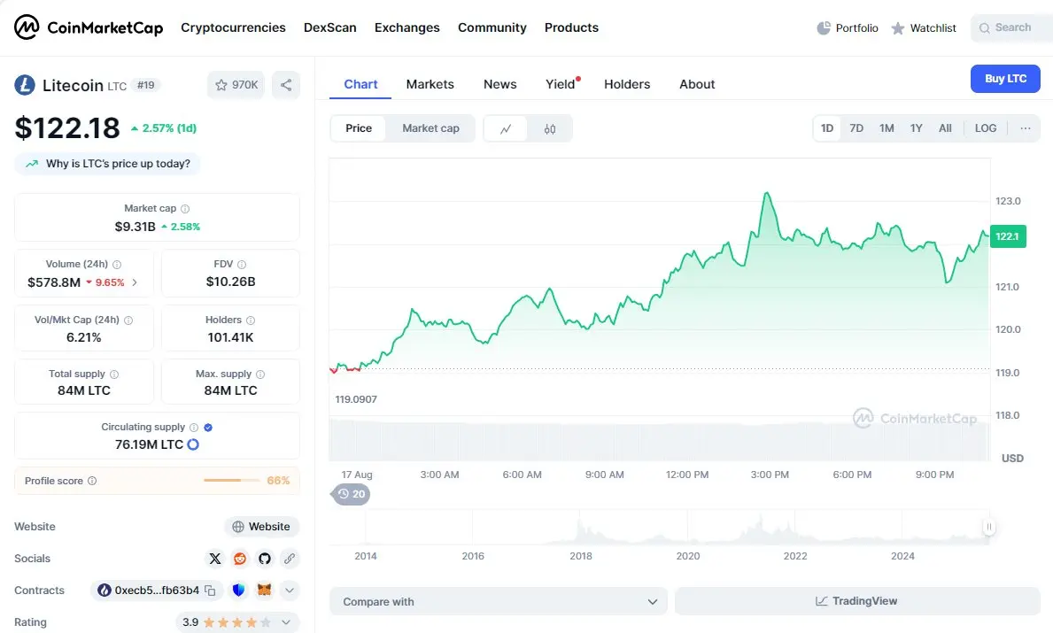Click the Litecoin coin logo
Screen dimensions: 1053x633
[25, 85]
